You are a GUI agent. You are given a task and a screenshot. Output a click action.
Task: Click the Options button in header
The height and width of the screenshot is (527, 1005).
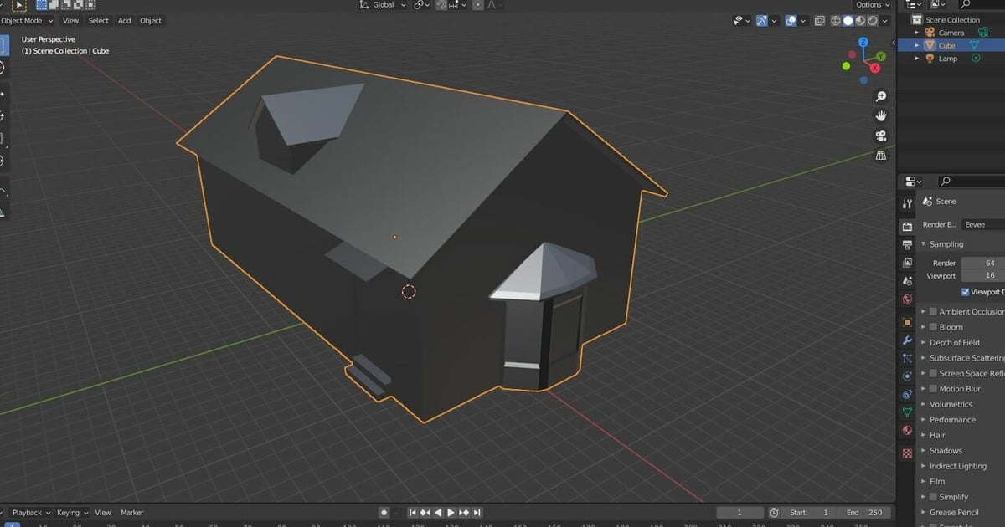pos(871,5)
